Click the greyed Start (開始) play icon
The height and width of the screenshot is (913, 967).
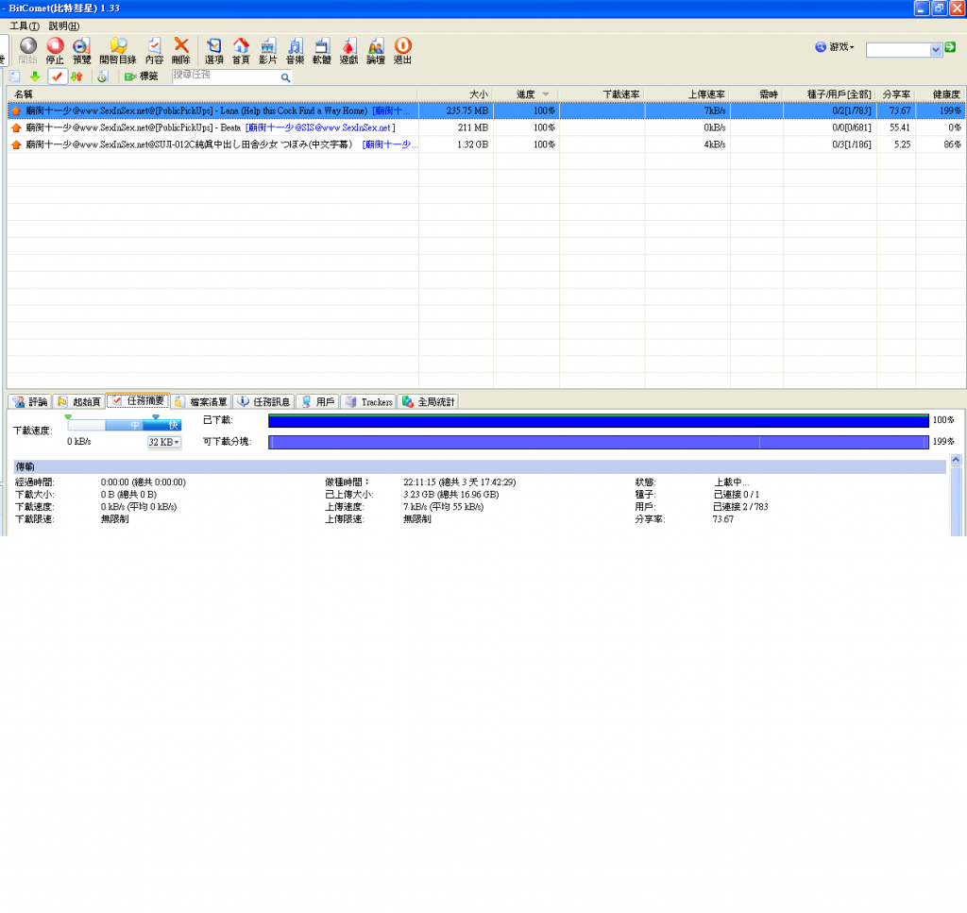click(28, 45)
